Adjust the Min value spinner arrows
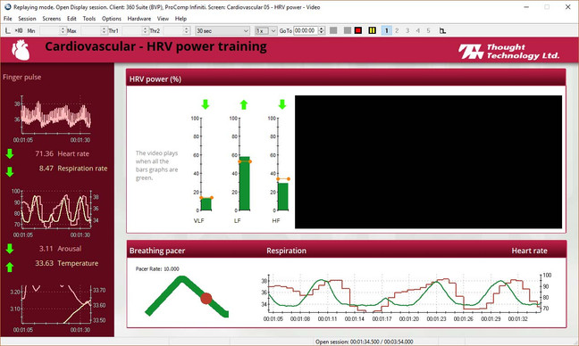Image resolution: width=579 pixels, height=346 pixels. point(63,30)
